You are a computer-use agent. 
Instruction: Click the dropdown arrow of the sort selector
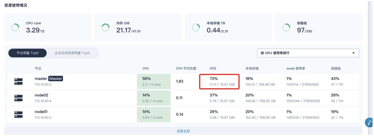pyautogui.click(x=354, y=53)
